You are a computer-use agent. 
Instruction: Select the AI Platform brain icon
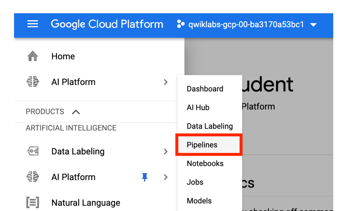[33, 82]
